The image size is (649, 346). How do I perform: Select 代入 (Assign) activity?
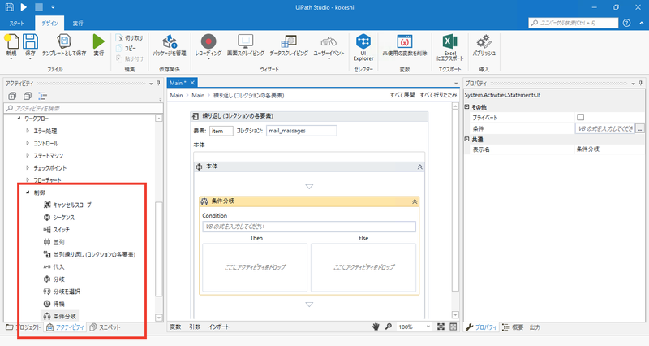point(54,267)
